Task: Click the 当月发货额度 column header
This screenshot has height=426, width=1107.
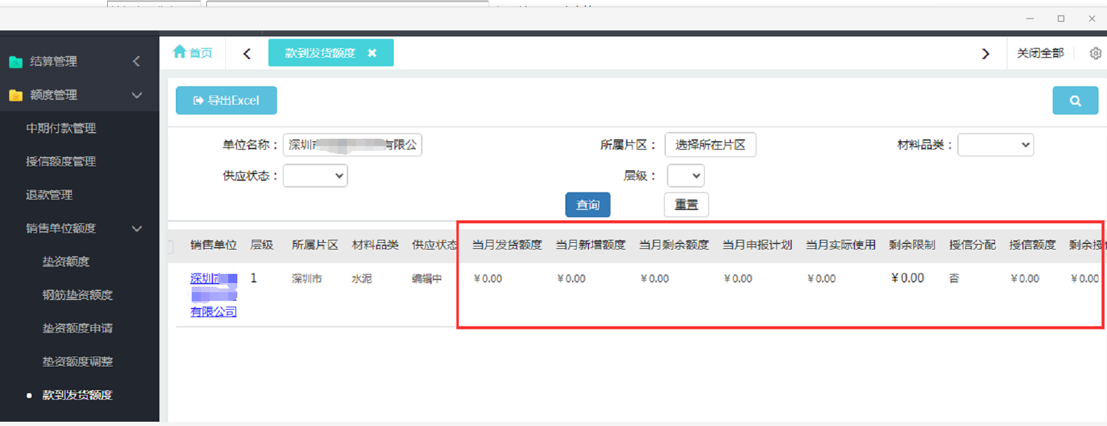Action: pyautogui.click(x=507, y=245)
